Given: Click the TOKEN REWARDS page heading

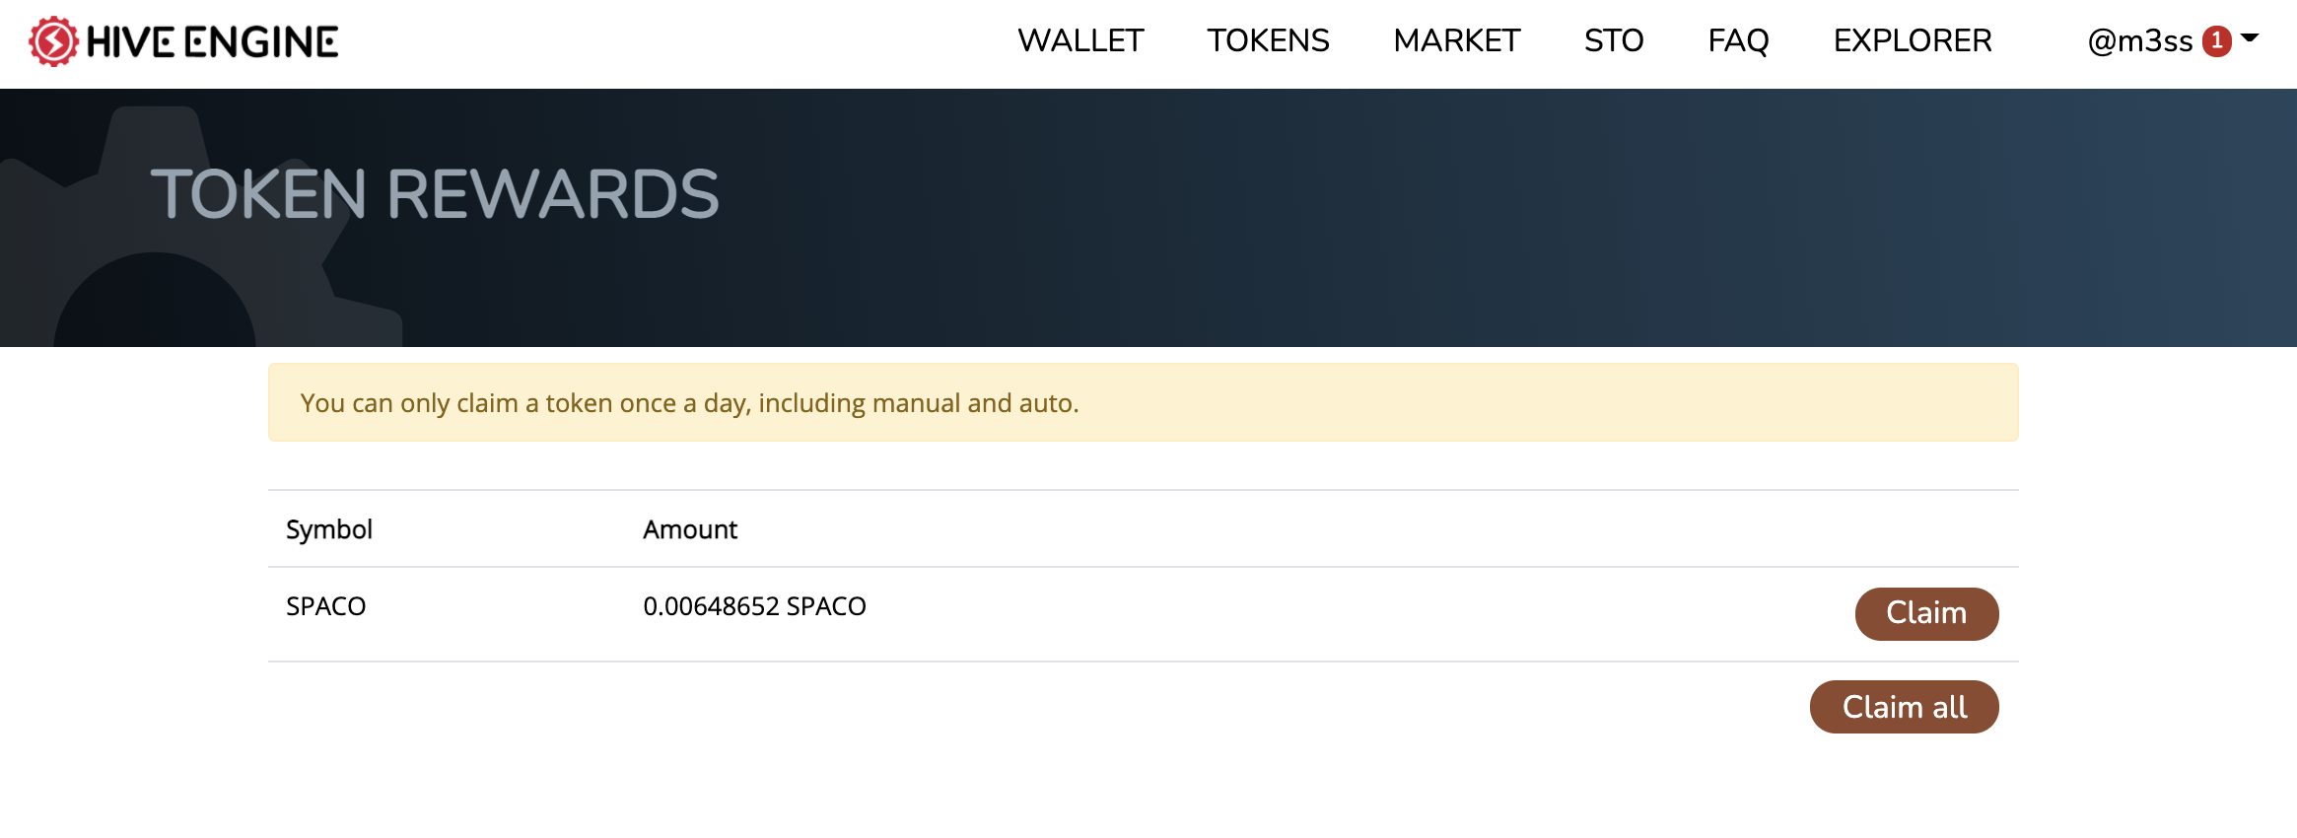Looking at the screenshot, I should (435, 193).
